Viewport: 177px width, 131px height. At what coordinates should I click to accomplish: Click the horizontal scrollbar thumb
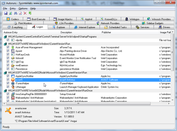click(78, 103)
